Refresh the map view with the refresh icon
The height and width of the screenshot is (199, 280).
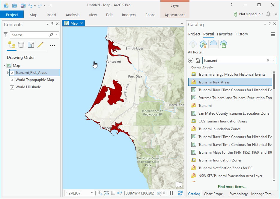click(180, 193)
